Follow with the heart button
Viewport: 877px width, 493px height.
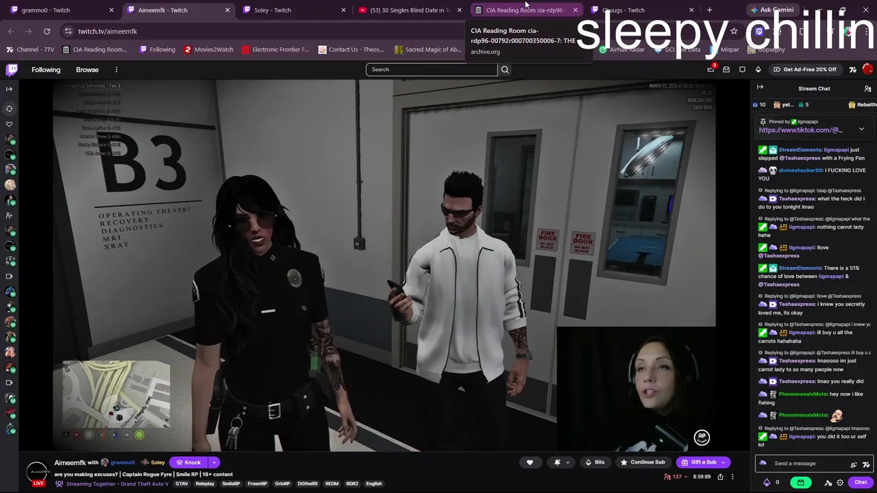pos(530,462)
